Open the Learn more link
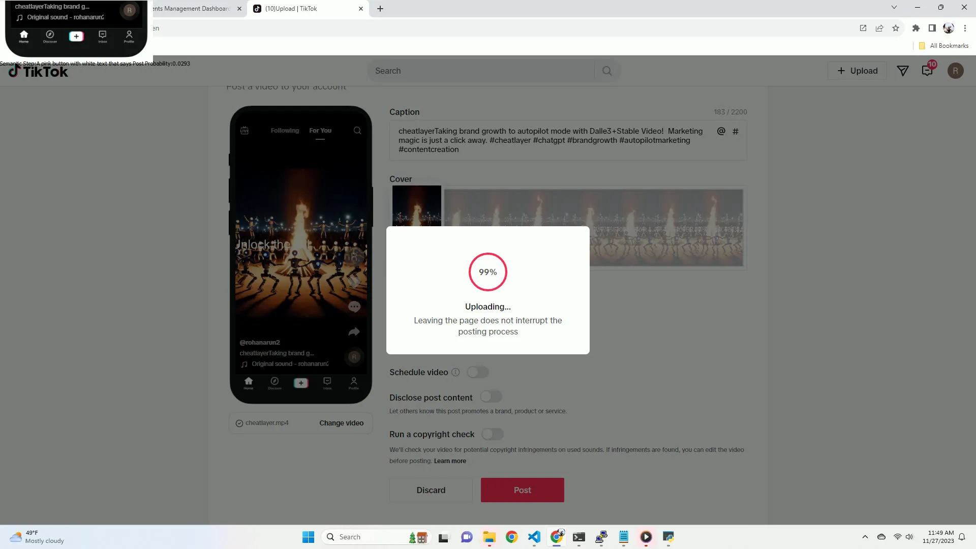 [450, 461]
